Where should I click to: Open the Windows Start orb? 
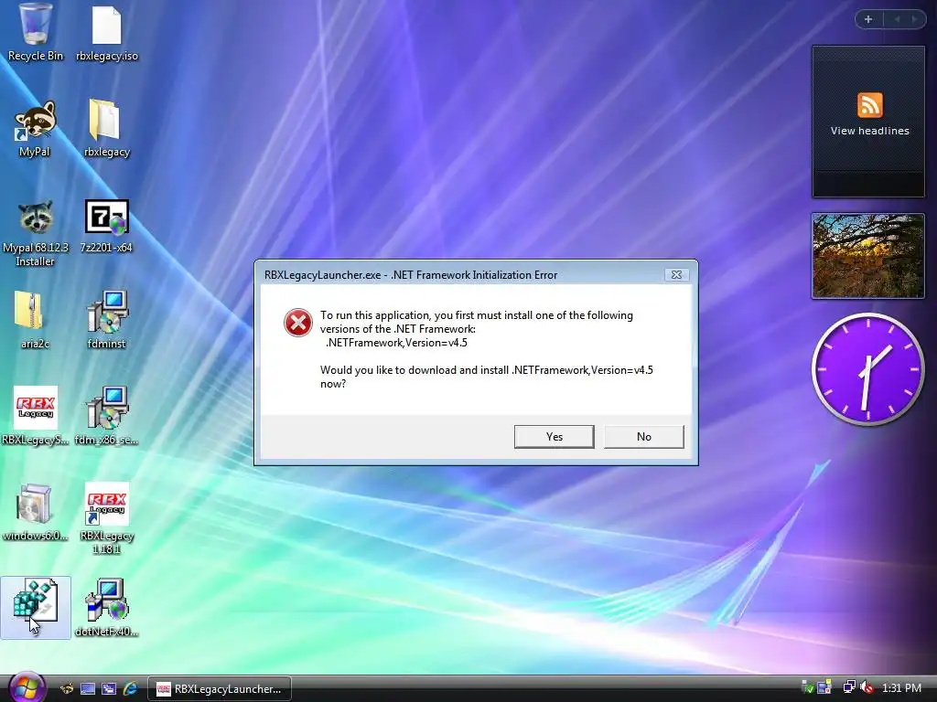click(27, 686)
